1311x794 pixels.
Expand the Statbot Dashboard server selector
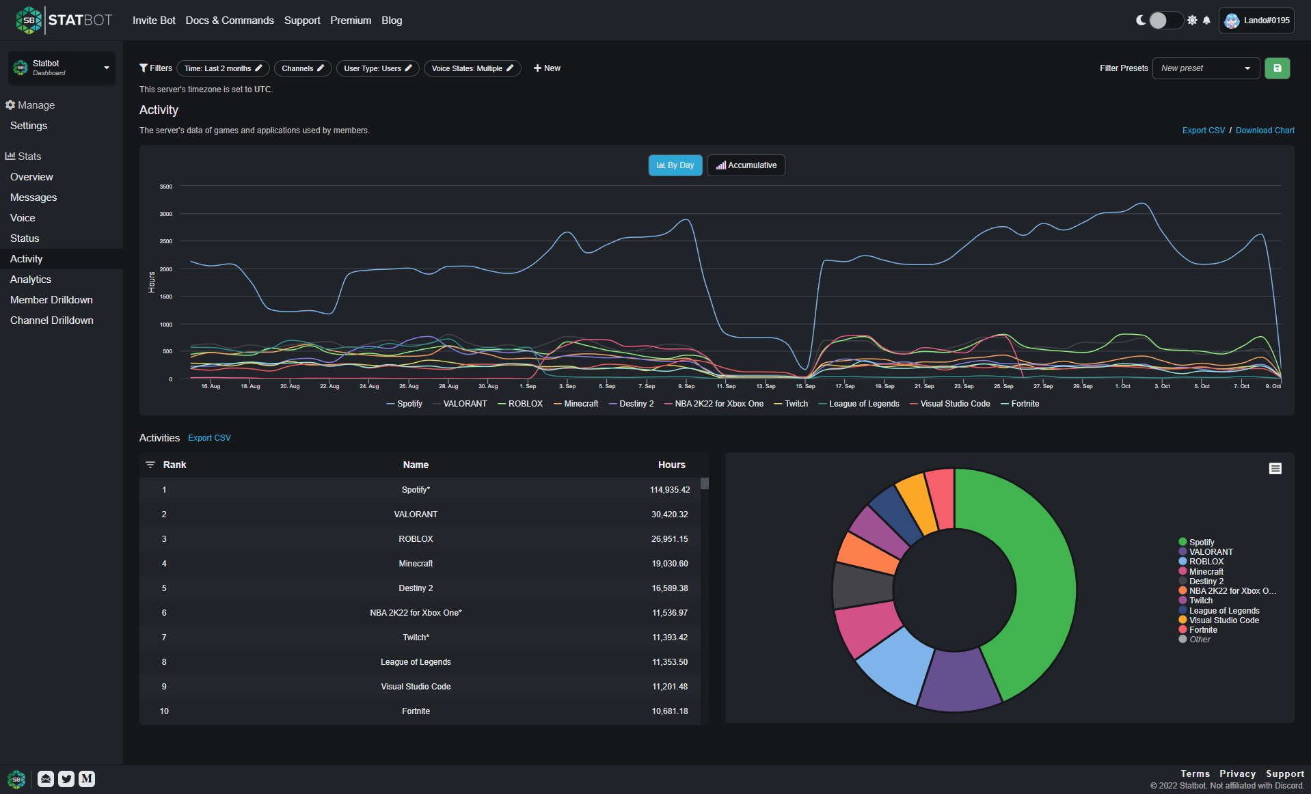tap(62, 68)
